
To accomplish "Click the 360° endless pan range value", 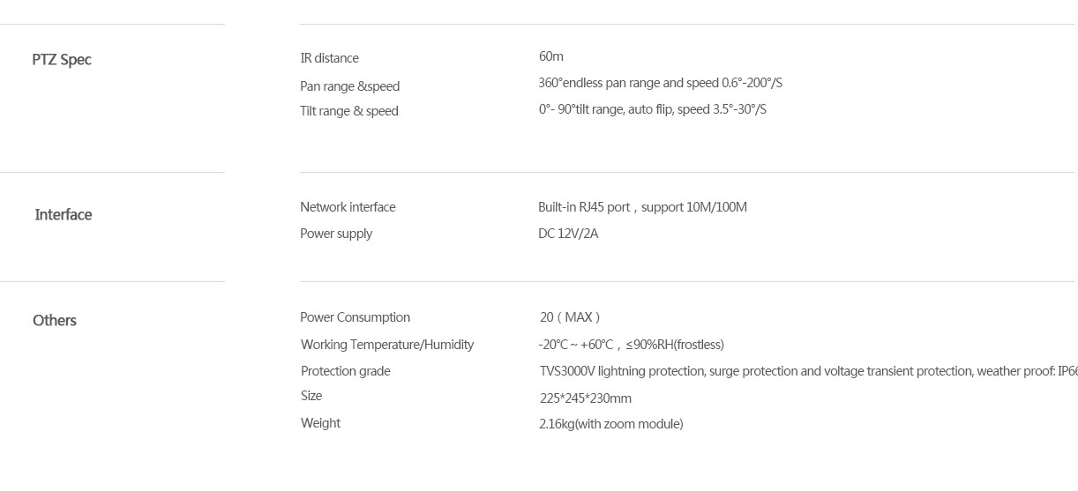I will pyautogui.click(x=660, y=83).
